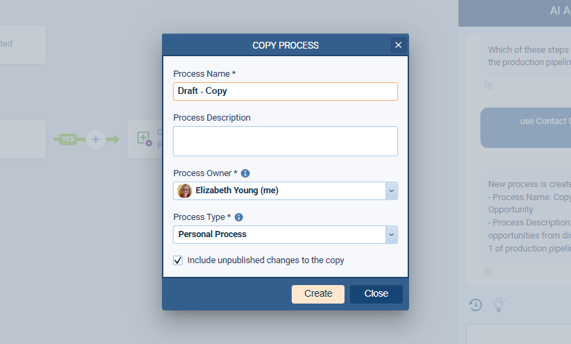Image resolution: width=571 pixels, height=344 pixels.
Task: Copy the first AI assistant message
Action: pyautogui.click(x=488, y=85)
